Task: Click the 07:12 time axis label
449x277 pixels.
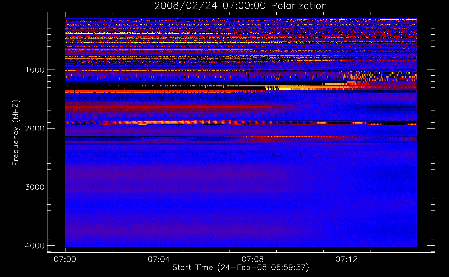Action: pyautogui.click(x=347, y=260)
